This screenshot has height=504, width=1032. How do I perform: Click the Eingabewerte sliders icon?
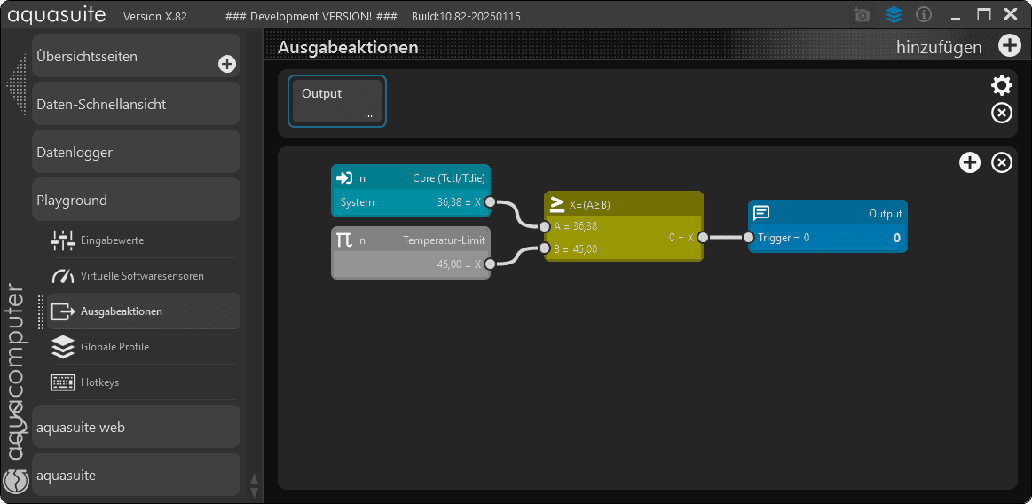(64, 240)
